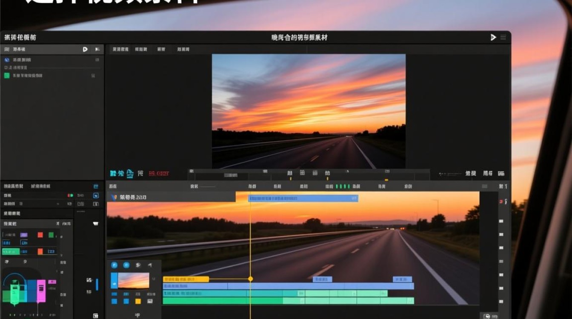Click the second blue circle icon above the clip thumbnail
Viewport: 572px width, 319px height.
(126, 265)
